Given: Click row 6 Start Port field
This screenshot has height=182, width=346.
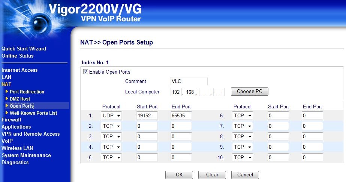Looking at the screenshot, I should (x=278, y=115).
